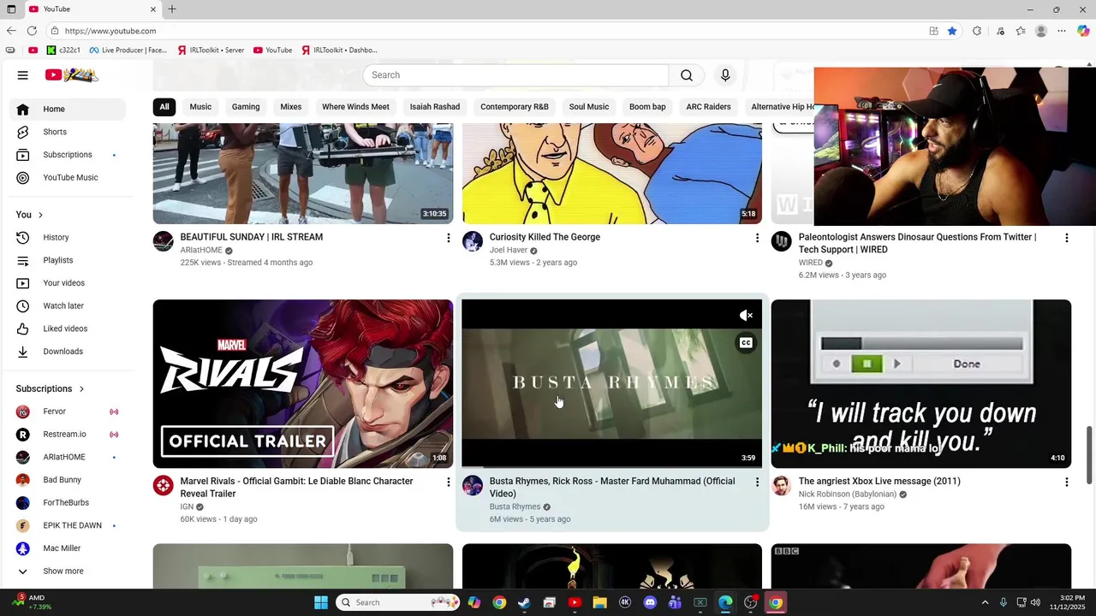
Task: Open more options for Marvel Rivals video
Action: coord(448,483)
